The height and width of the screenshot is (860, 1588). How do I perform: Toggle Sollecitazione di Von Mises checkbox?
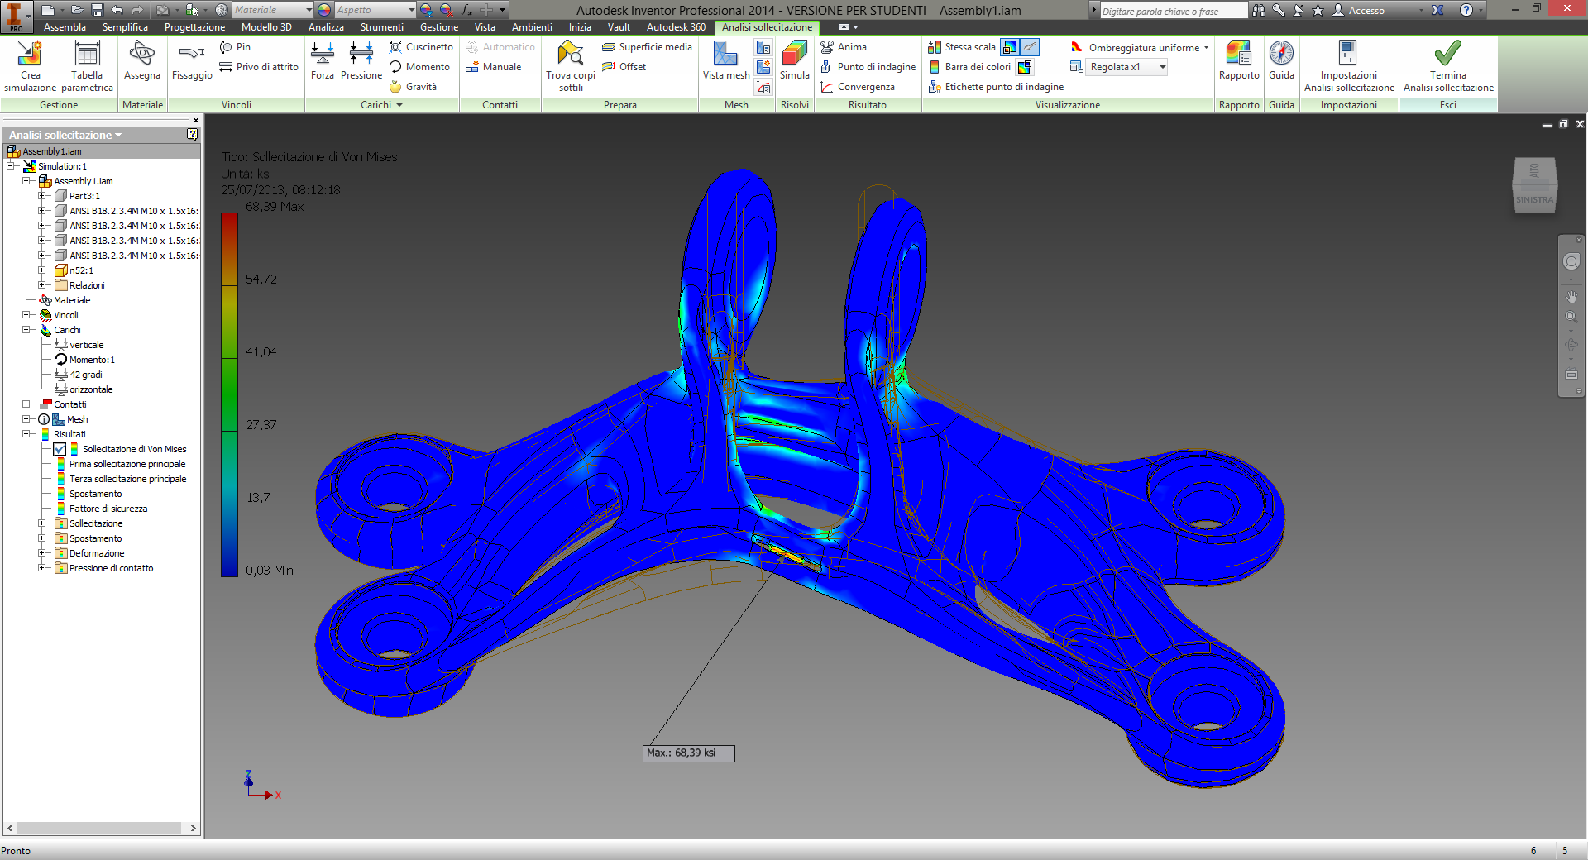pyautogui.click(x=60, y=449)
